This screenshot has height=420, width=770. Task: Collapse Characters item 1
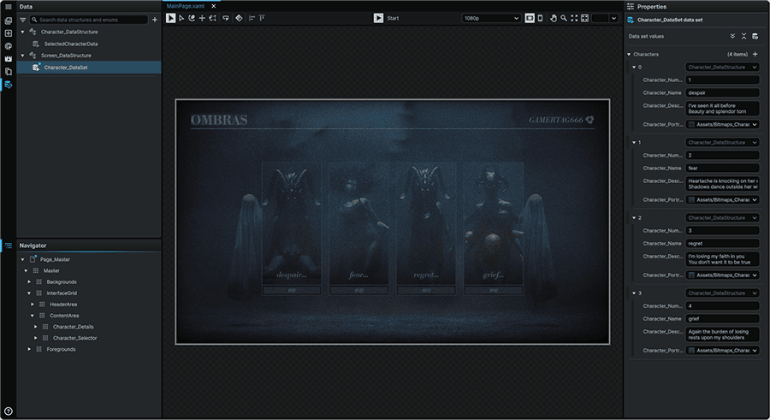pos(634,143)
